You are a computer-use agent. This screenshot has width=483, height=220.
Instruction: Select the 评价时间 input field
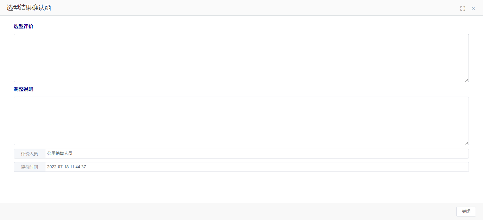pos(257,167)
